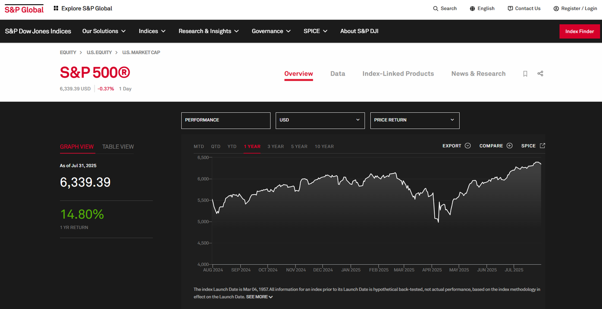
Task: Open the Price Return dropdown
Action: tap(415, 120)
